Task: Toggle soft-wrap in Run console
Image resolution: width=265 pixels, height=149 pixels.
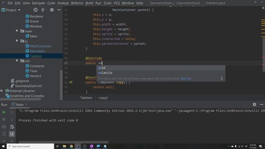Action: click(12, 127)
